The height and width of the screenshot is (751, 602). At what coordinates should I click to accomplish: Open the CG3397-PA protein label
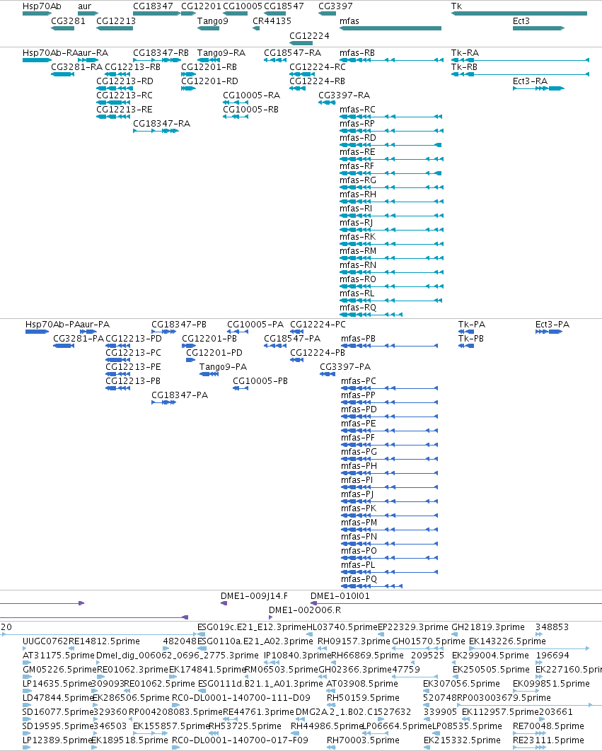click(345, 367)
